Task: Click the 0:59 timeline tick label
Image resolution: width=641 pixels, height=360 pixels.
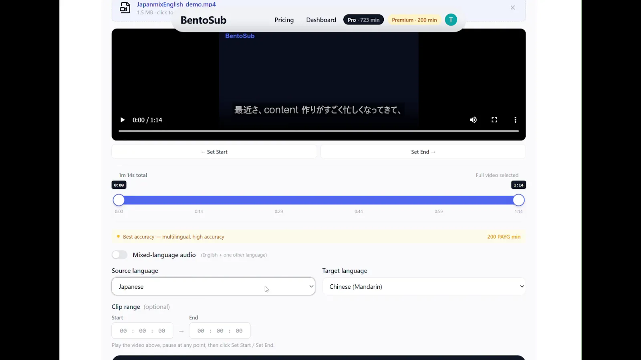Action: [439, 212]
